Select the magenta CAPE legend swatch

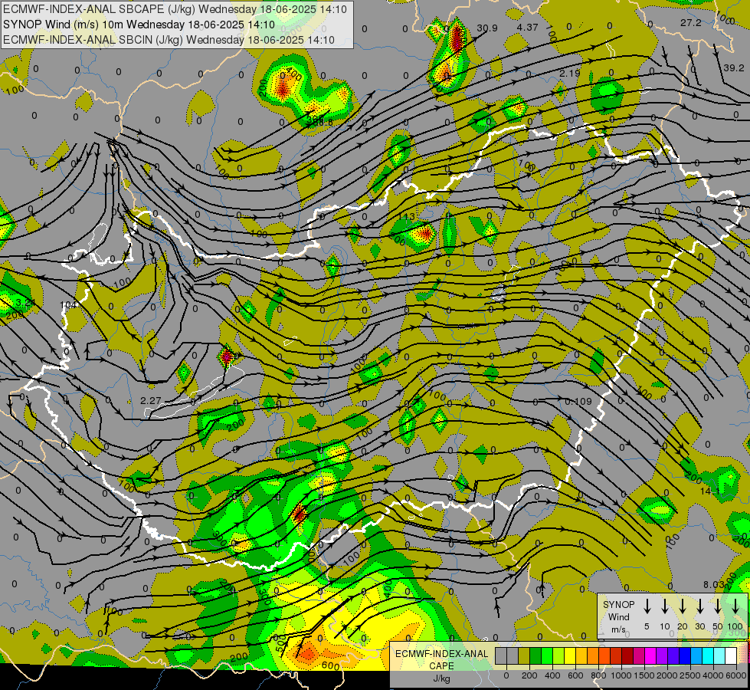tap(650, 656)
